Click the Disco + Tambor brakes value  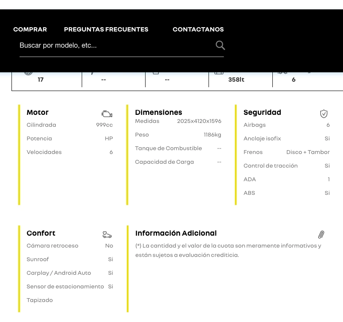pyautogui.click(x=308, y=152)
